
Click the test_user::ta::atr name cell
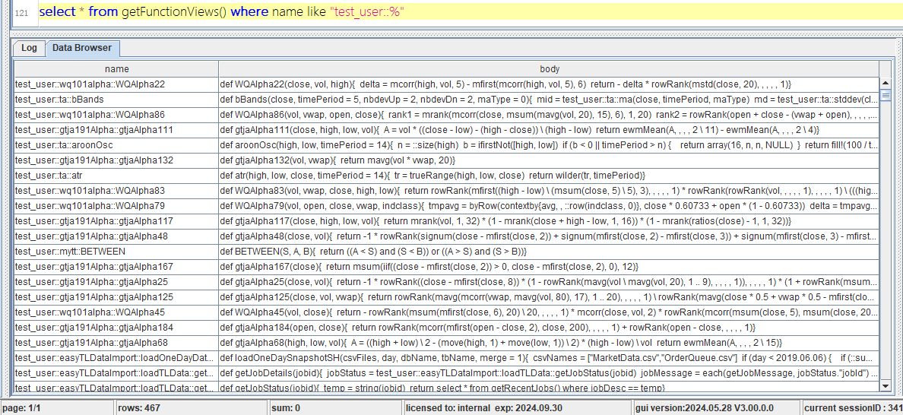click(116, 176)
